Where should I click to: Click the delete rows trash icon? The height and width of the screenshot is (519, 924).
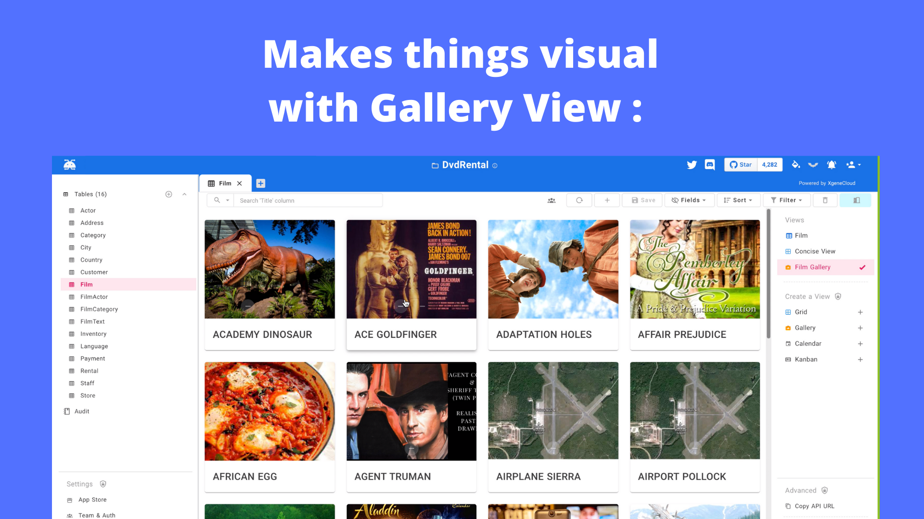click(x=825, y=200)
